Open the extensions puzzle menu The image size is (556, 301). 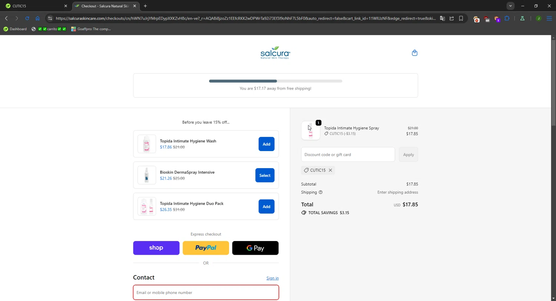pyautogui.click(x=507, y=18)
